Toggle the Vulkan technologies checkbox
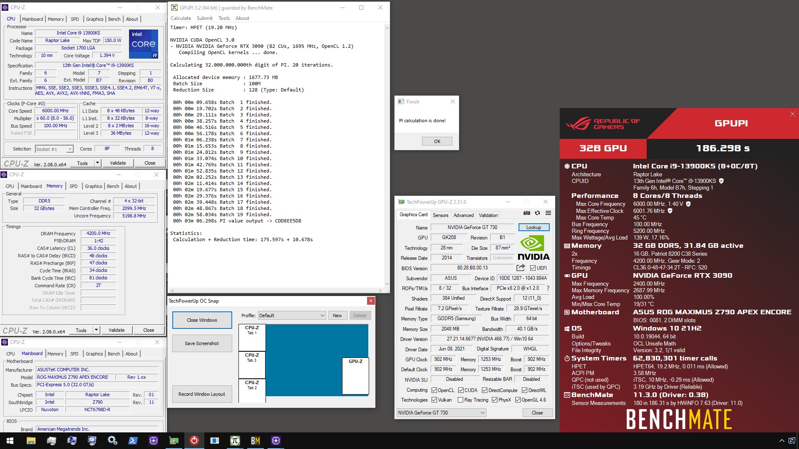Image resolution: width=799 pixels, height=449 pixels. point(434,400)
